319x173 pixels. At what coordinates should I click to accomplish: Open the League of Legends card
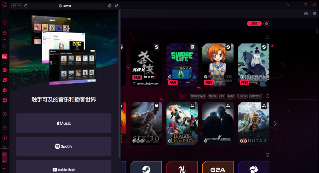point(182,124)
